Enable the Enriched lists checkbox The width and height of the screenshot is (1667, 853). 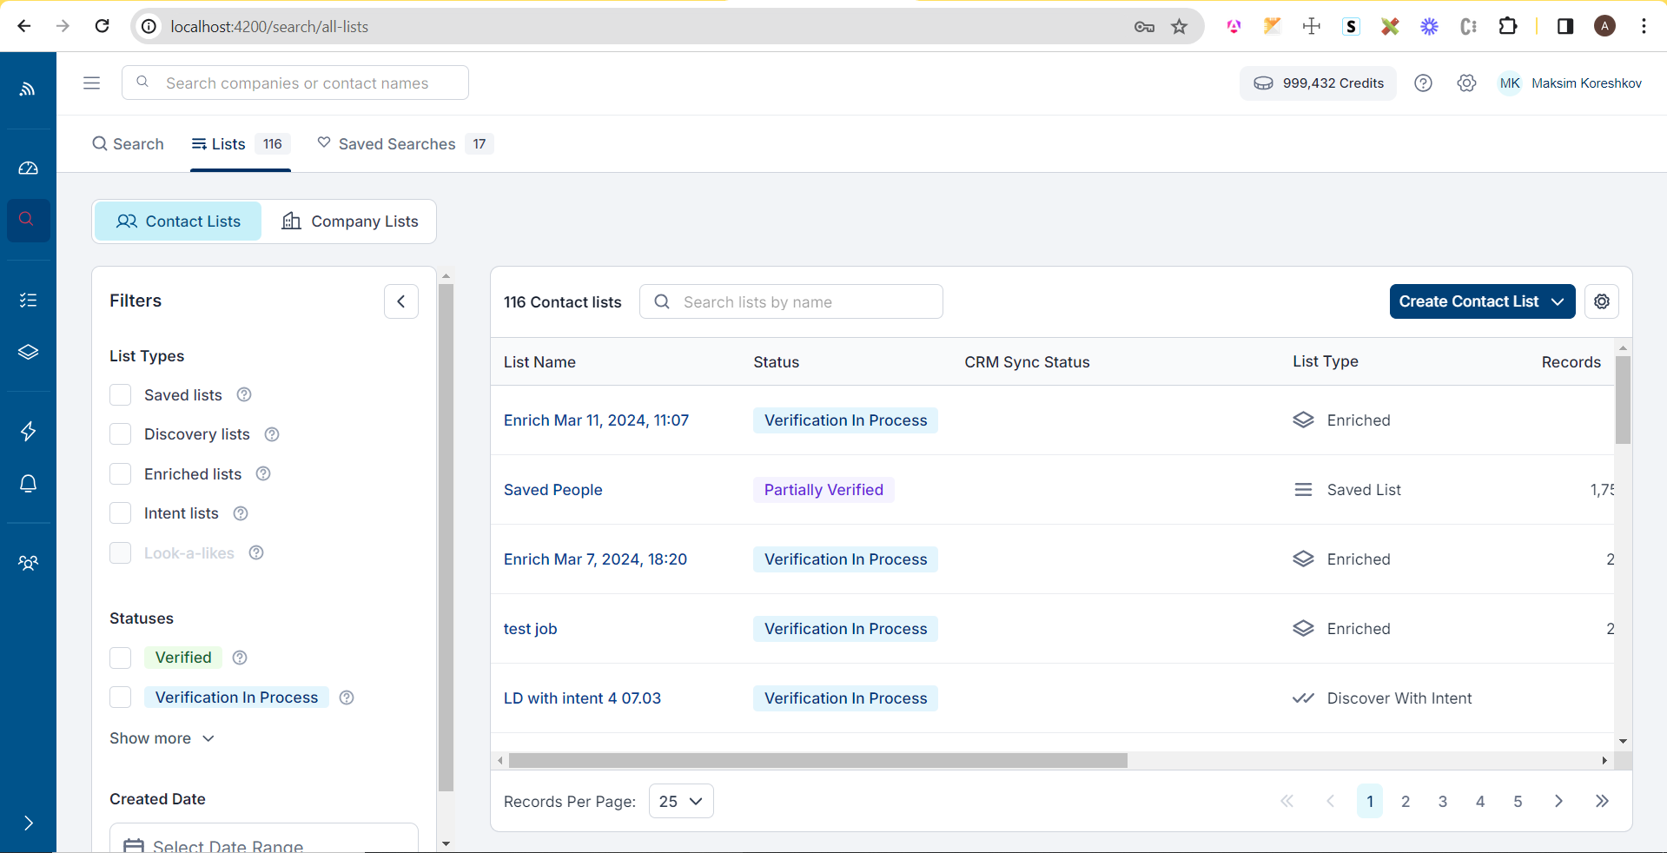click(121, 474)
